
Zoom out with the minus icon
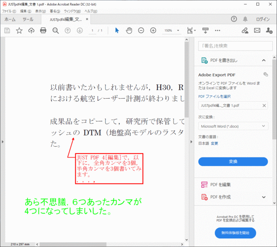[x=141, y=31]
